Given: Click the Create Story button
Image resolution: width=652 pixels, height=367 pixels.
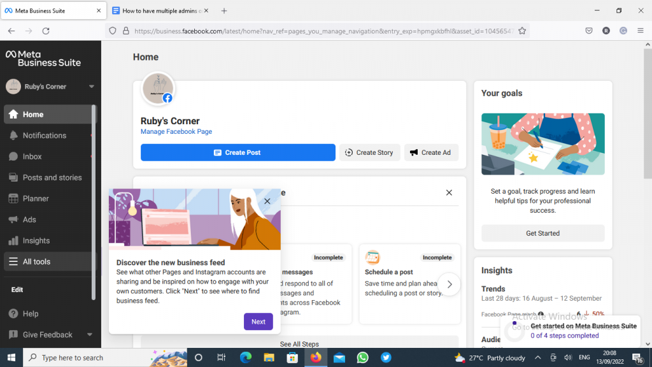Looking at the screenshot, I should pos(370,153).
